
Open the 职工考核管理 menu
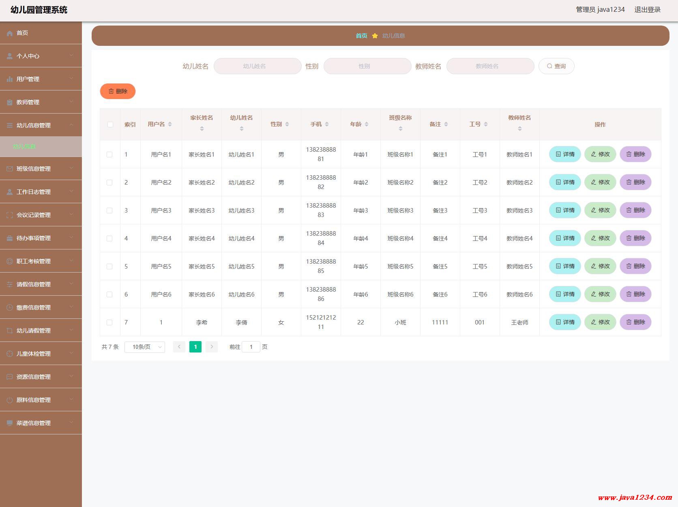coord(41,261)
